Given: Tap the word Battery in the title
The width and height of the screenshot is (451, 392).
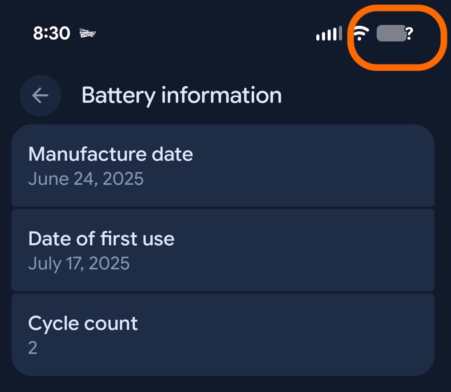Looking at the screenshot, I should click(118, 95).
